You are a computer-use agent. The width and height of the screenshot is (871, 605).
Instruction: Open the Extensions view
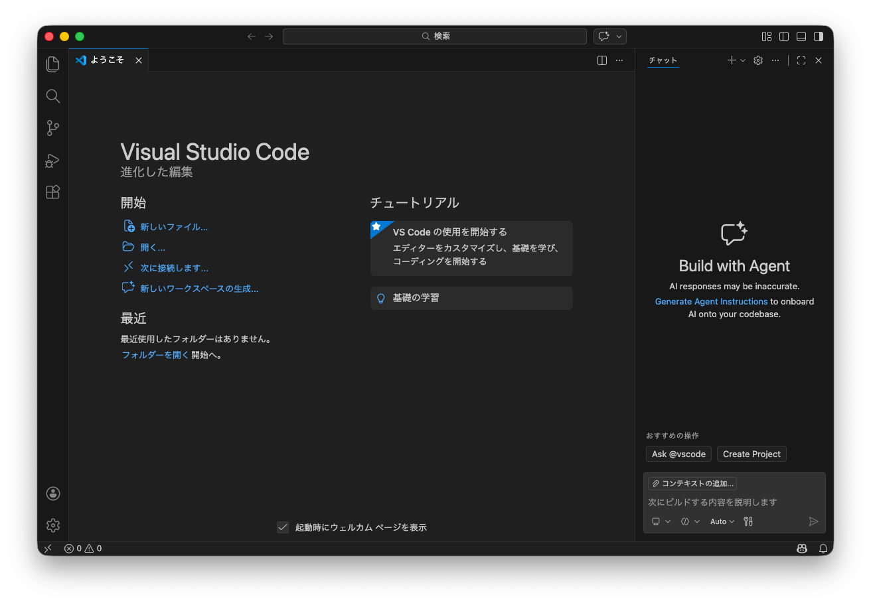pos(53,192)
